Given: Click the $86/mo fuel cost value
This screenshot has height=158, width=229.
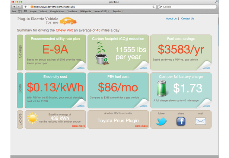Looking at the screenshot, I should pyautogui.click(x=118, y=87).
